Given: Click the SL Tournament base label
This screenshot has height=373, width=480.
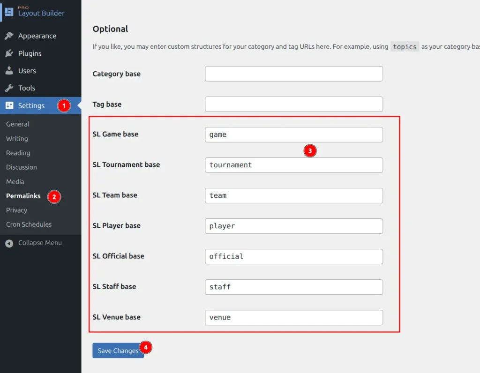Looking at the screenshot, I should 126,164.
